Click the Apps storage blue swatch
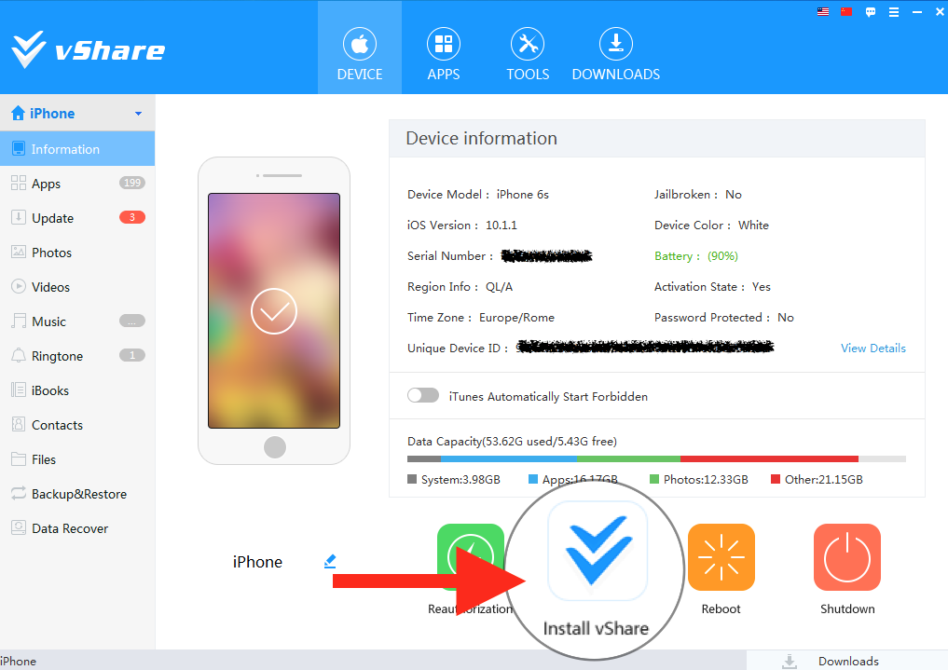 tap(532, 479)
